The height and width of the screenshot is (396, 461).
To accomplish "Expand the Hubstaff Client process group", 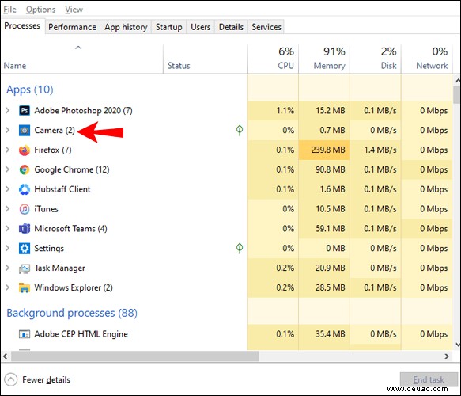I will (x=8, y=189).
